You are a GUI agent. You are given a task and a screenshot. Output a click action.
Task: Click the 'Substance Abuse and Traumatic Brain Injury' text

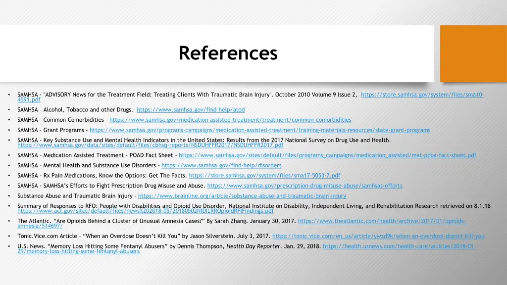point(75,196)
